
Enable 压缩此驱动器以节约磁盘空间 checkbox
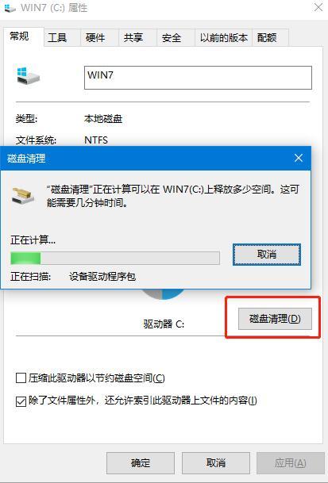click(21, 378)
